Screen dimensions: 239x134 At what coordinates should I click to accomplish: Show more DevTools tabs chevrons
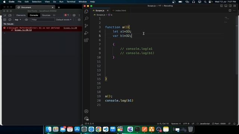pyautogui.click(x=54, y=15)
